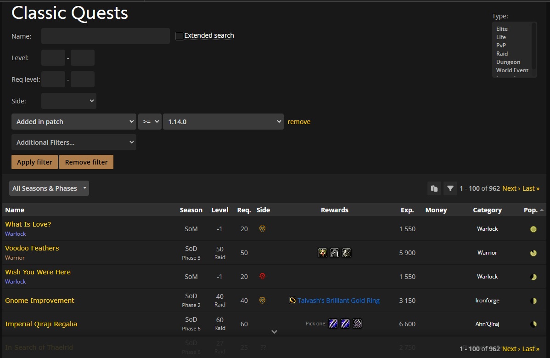Click the Type list scrollbar

tap(534, 45)
